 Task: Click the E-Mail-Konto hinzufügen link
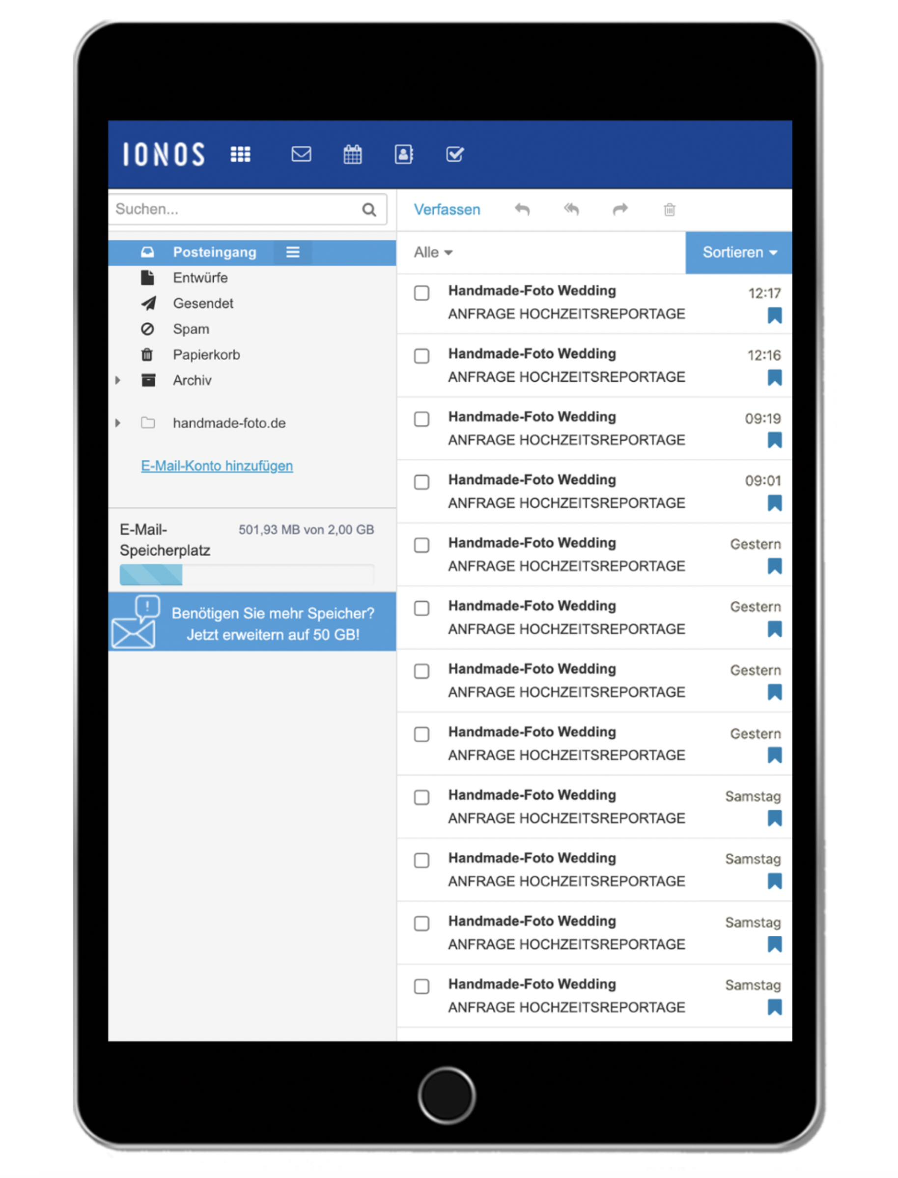click(217, 466)
